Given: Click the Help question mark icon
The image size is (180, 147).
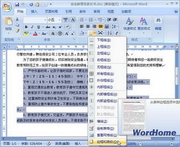Looking at the screenshot, I should tap(176, 11).
